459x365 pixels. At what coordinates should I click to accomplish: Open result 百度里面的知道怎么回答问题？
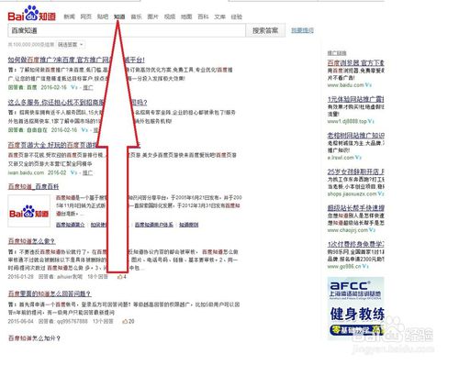click(50, 293)
